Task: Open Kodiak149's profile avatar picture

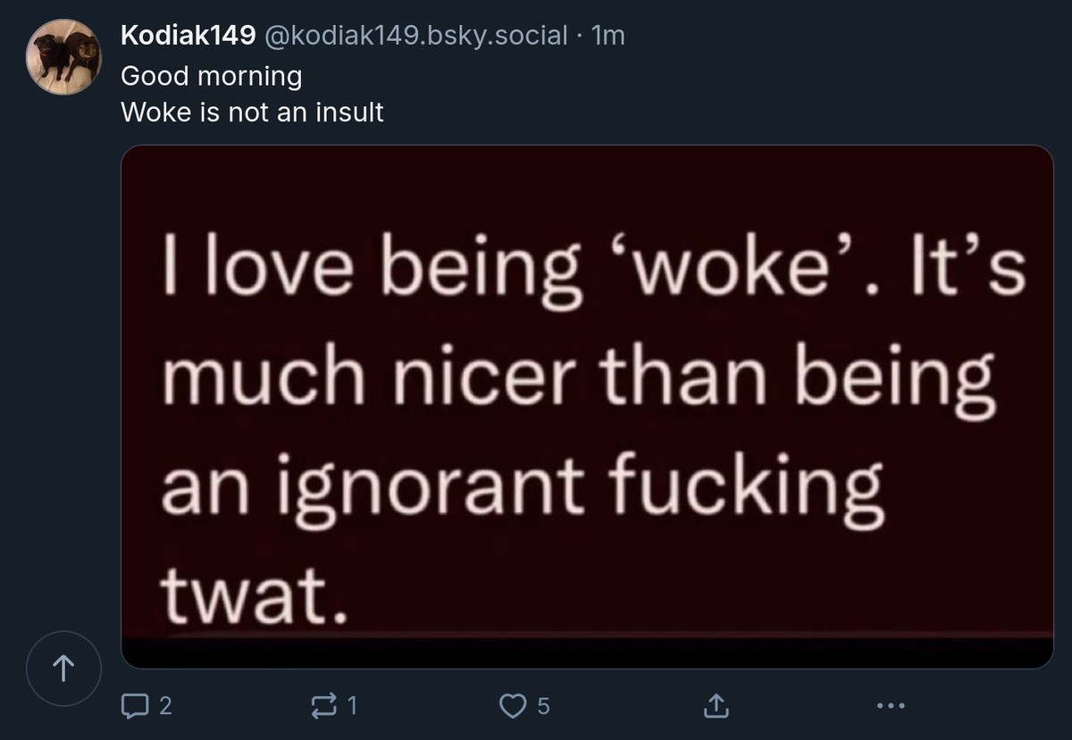Action: [x=63, y=57]
